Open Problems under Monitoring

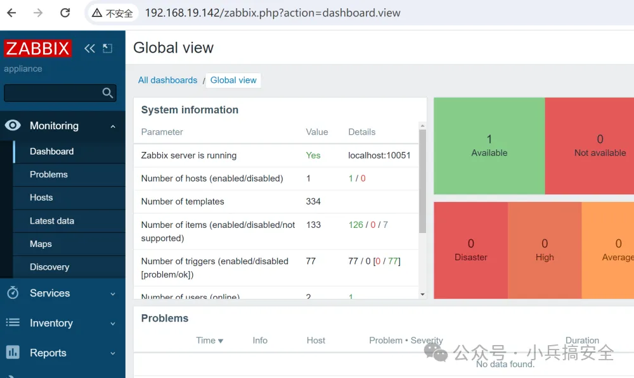click(x=49, y=174)
